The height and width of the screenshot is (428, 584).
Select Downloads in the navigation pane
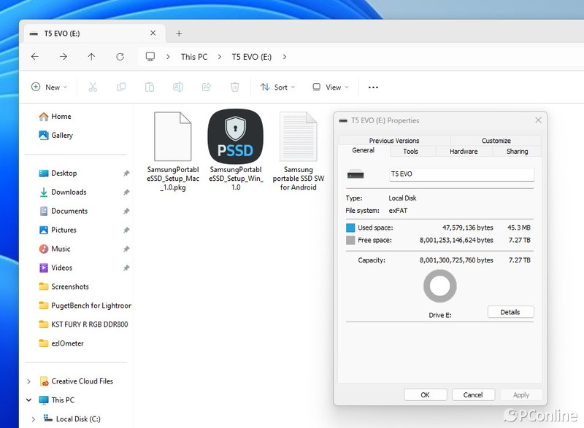(69, 192)
